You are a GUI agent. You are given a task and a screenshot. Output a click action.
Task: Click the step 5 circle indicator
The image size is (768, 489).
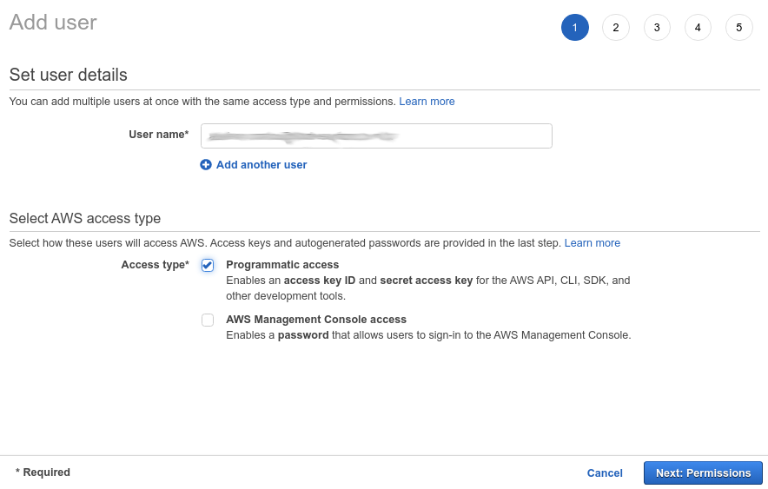coord(738,28)
